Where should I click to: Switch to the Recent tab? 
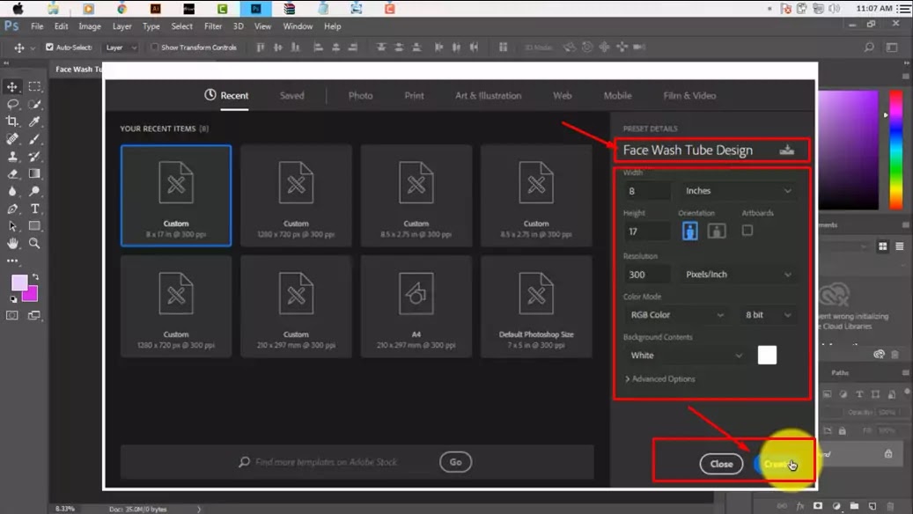point(226,95)
